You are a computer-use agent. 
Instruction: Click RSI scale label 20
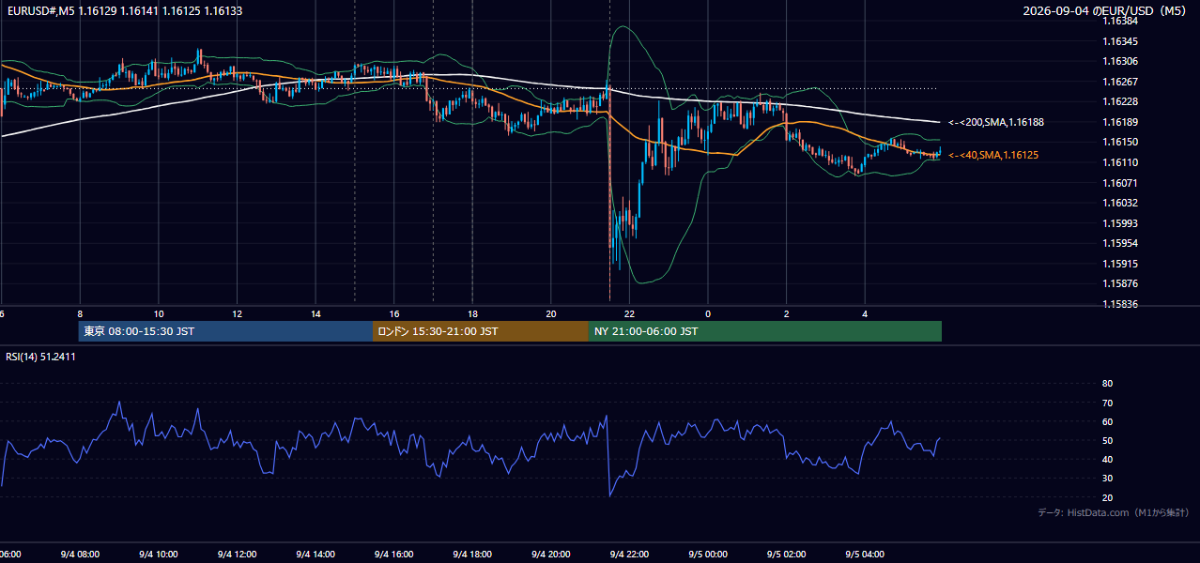(1107, 497)
